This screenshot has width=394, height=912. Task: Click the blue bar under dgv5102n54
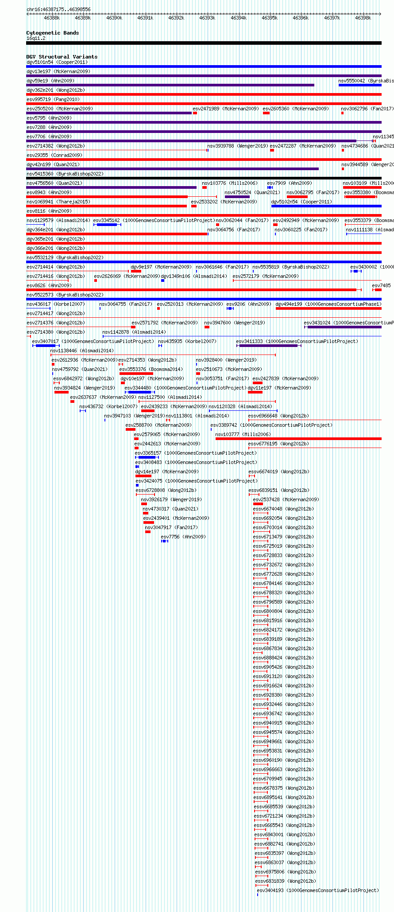click(326, 206)
